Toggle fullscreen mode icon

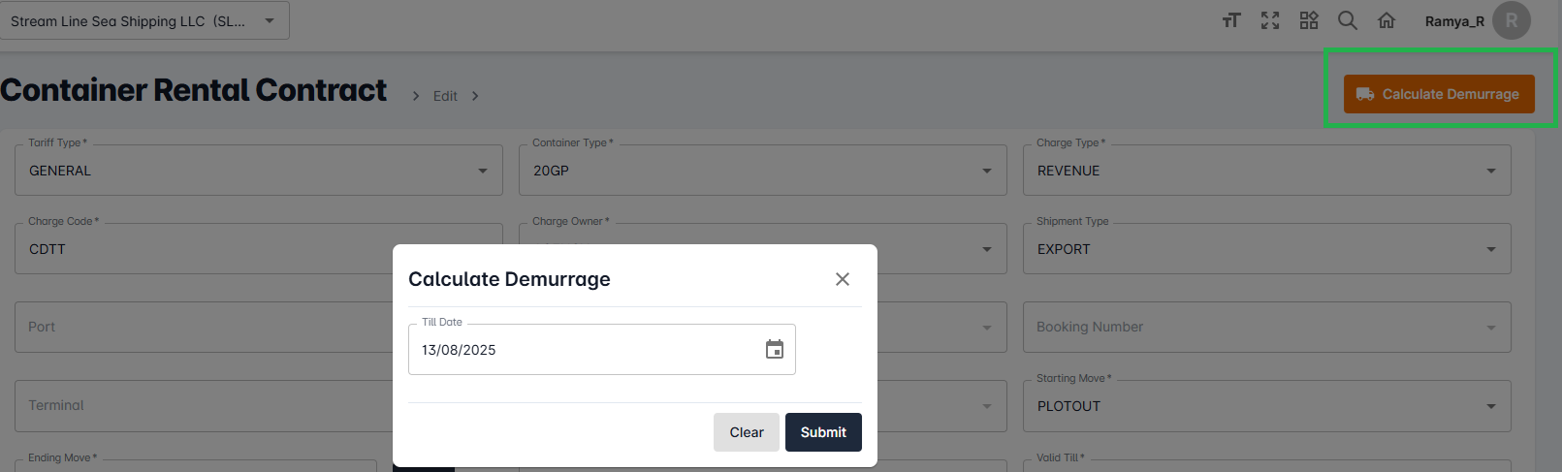1270,20
